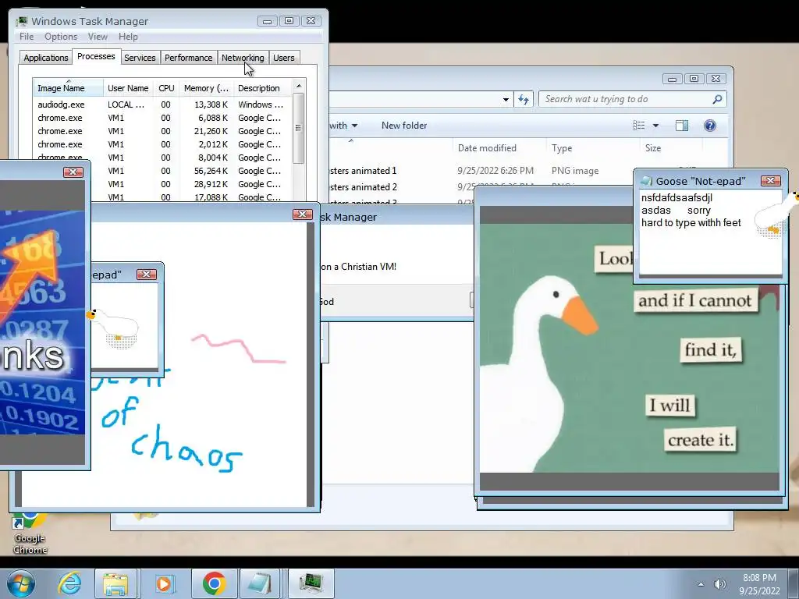
Task: Click inside the Goose Not-epad text area
Action: click(710, 232)
